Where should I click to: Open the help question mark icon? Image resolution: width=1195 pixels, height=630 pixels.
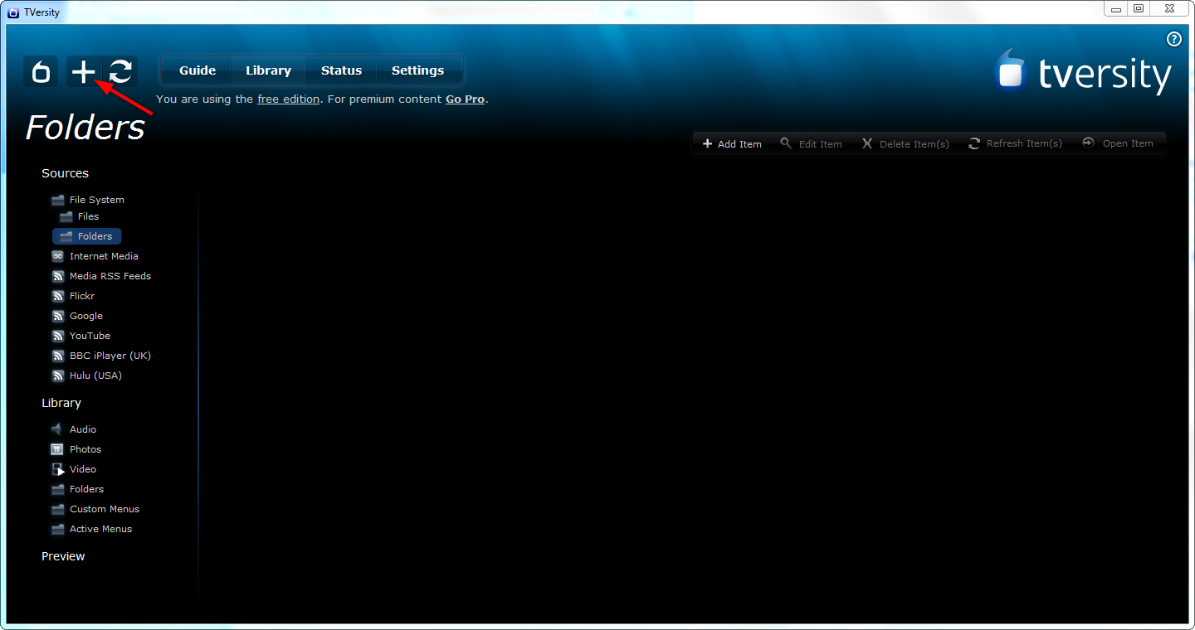[1173, 39]
